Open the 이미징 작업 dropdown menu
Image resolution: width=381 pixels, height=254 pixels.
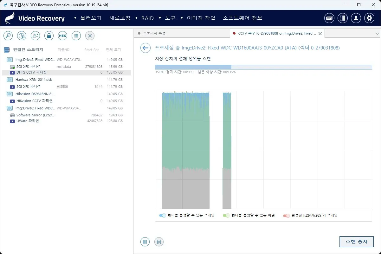(198, 18)
